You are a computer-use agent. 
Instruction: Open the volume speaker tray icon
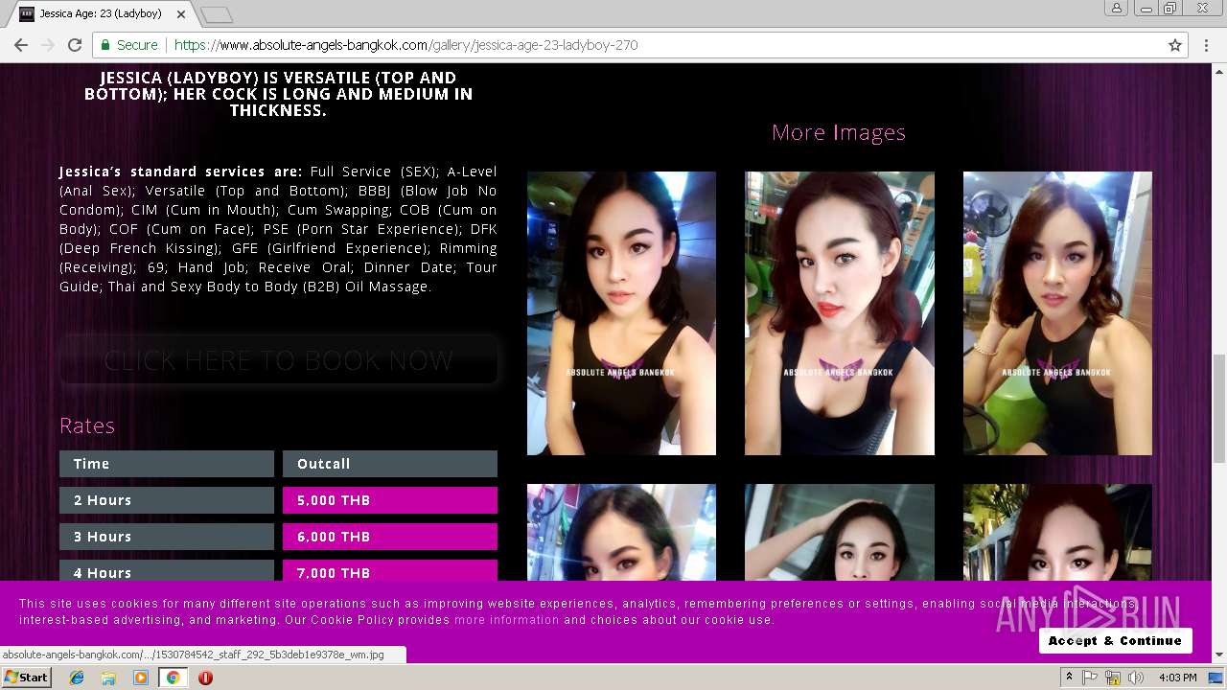[1136, 678]
